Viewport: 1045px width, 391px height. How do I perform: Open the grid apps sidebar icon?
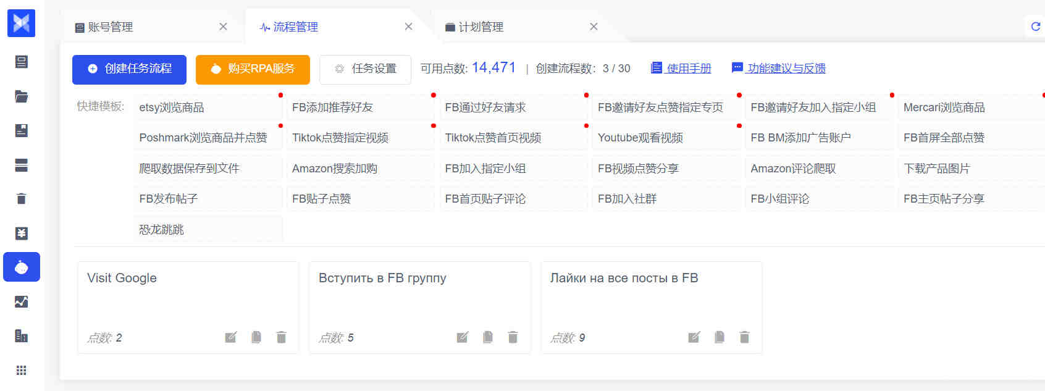(x=21, y=370)
